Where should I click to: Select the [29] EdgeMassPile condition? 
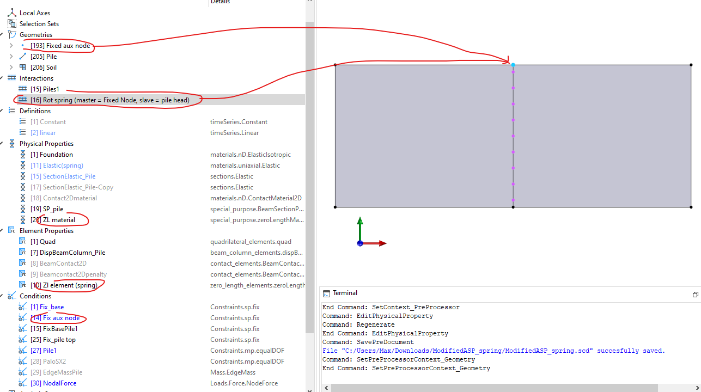pyautogui.click(x=56, y=372)
